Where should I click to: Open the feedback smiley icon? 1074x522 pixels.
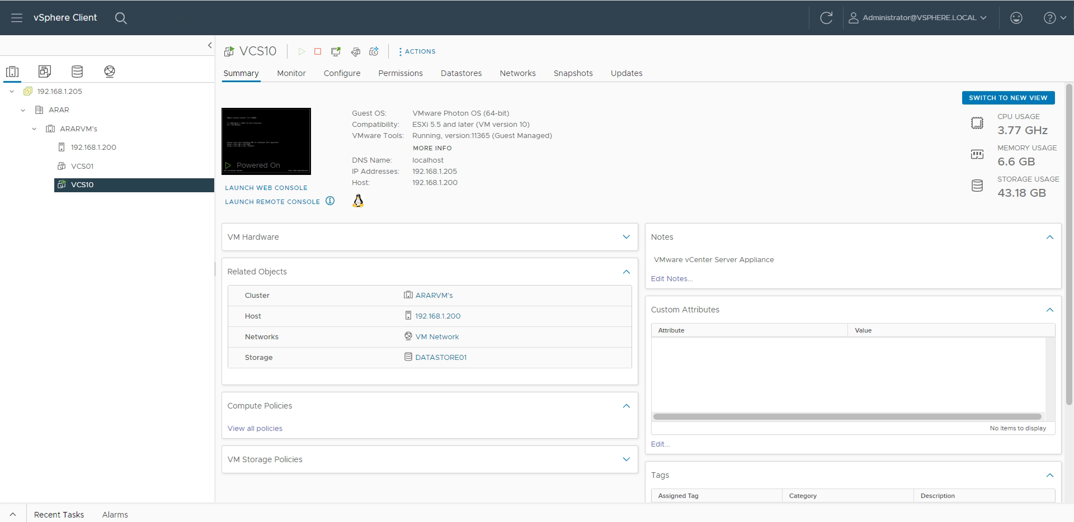click(x=1016, y=18)
